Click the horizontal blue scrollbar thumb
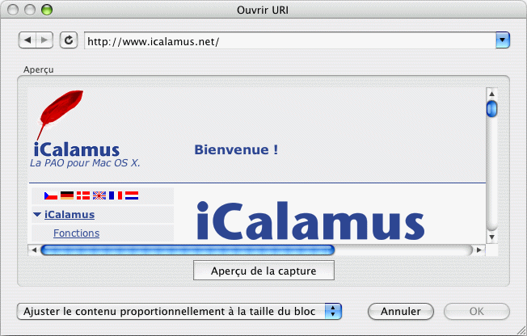Screen dimensions: 527x336 click(x=188, y=250)
